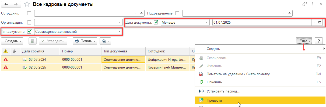Screen dimensions: 326x107
Task: Enable the Организация filter checkbox
Action: 29,22
